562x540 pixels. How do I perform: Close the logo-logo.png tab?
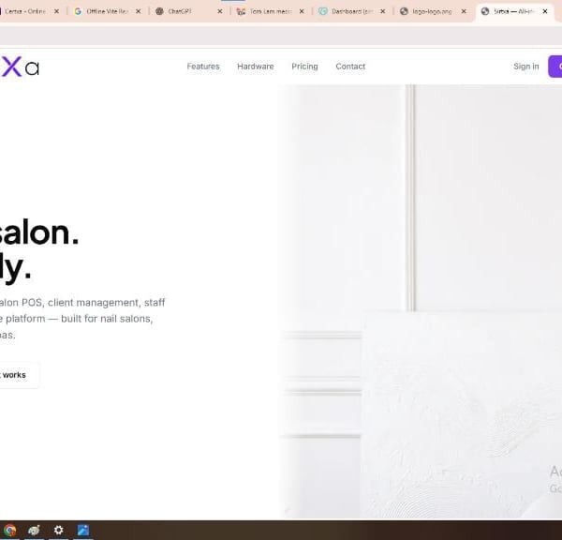(x=464, y=11)
